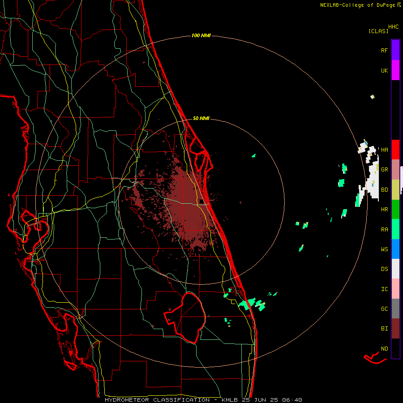The width and height of the screenshot is (403, 403).
Task: Click the '06:40' time stamp
Action: pyautogui.click(x=292, y=400)
